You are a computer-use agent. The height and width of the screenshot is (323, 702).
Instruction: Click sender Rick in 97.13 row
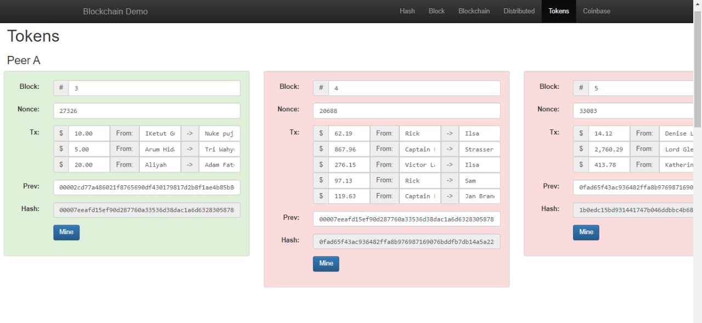(420, 180)
